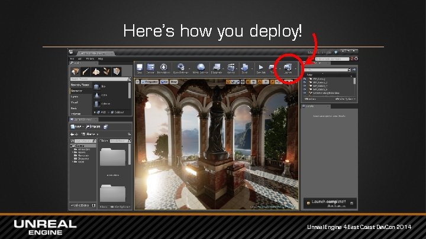Open the File menu
426x239 pixels.
click(x=72, y=58)
